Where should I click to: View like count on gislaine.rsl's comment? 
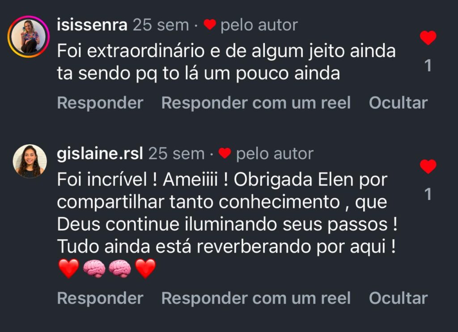[x=428, y=195]
